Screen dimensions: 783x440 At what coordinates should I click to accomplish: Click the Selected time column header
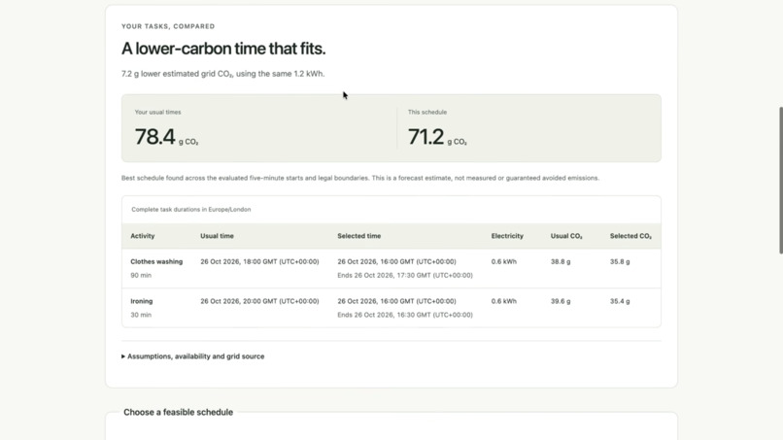click(358, 236)
